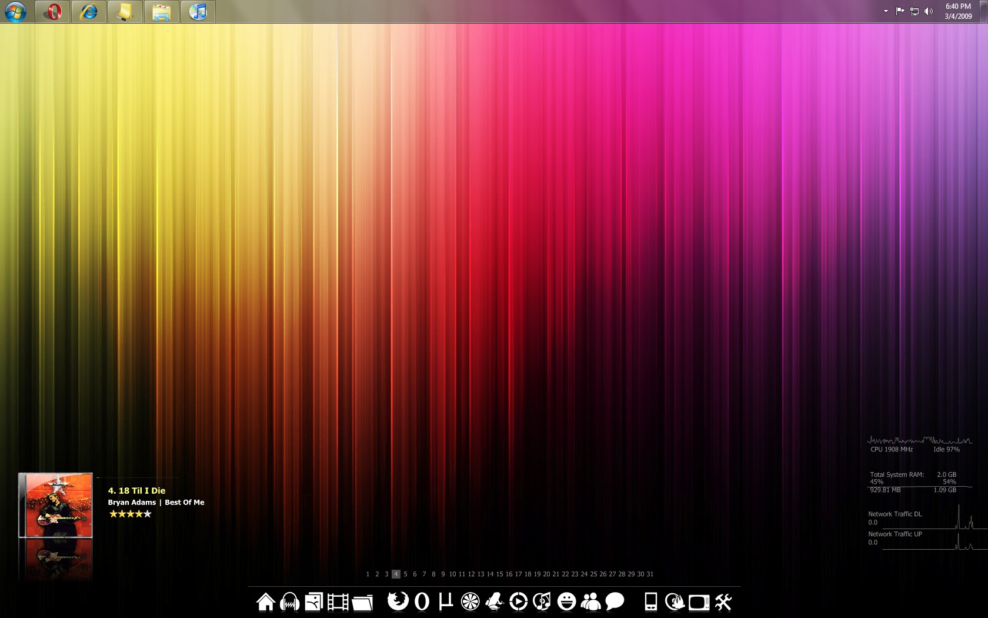The width and height of the screenshot is (988, 618).
Task: Open Internet Explorer from the taskbar
Action: [x=89, y=12]
